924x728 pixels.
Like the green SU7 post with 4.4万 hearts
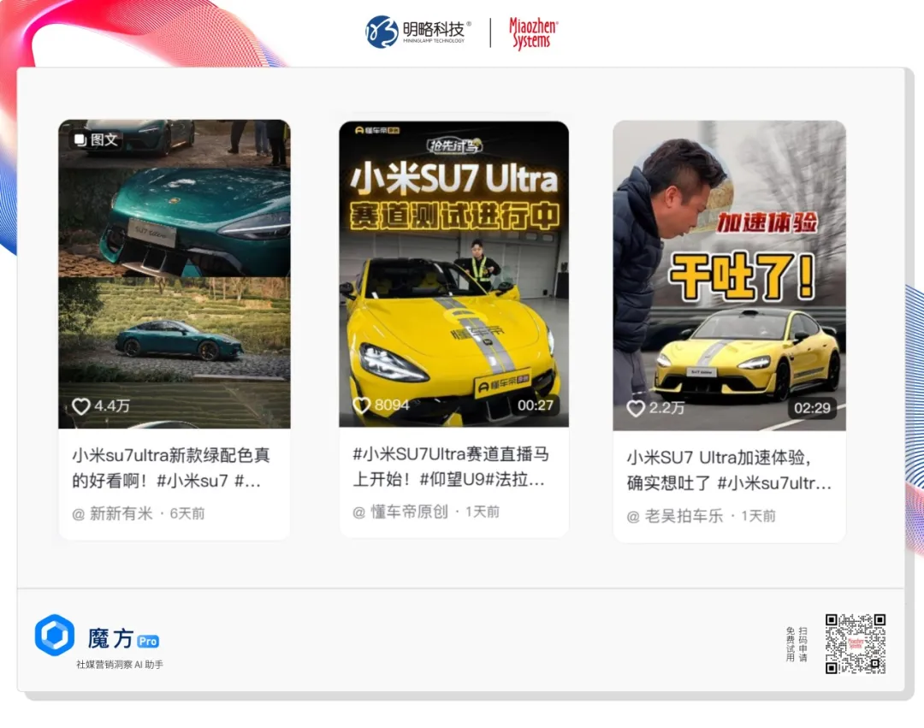click(80, 405)
